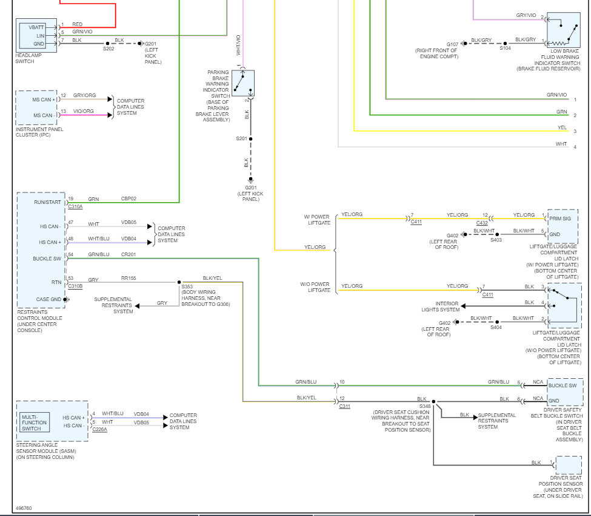Click the Restraints Control Module box
Image resolution: width=591 pixels, height=516 pixels.
click(x=41, y=250)
